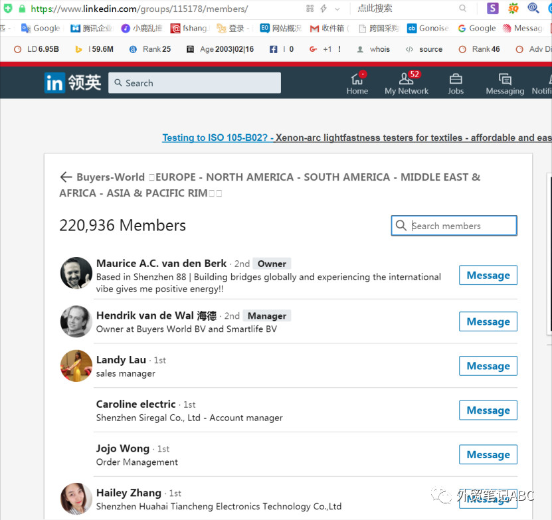The height and width of the screenshot is (520, 552).
Task: Click the whois toolbar item
Action: pos(373,49)
